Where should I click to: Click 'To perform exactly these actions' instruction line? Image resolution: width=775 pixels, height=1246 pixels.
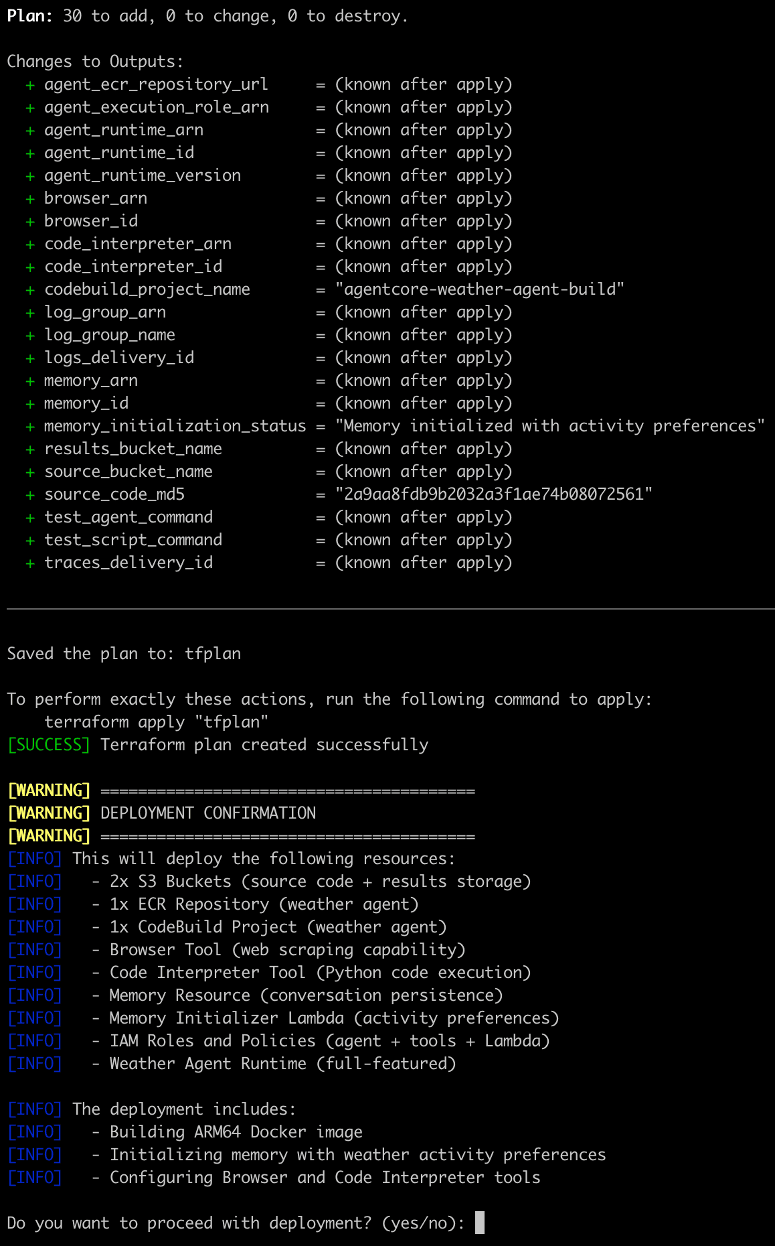pyautogui.click(x=329, y=699)
